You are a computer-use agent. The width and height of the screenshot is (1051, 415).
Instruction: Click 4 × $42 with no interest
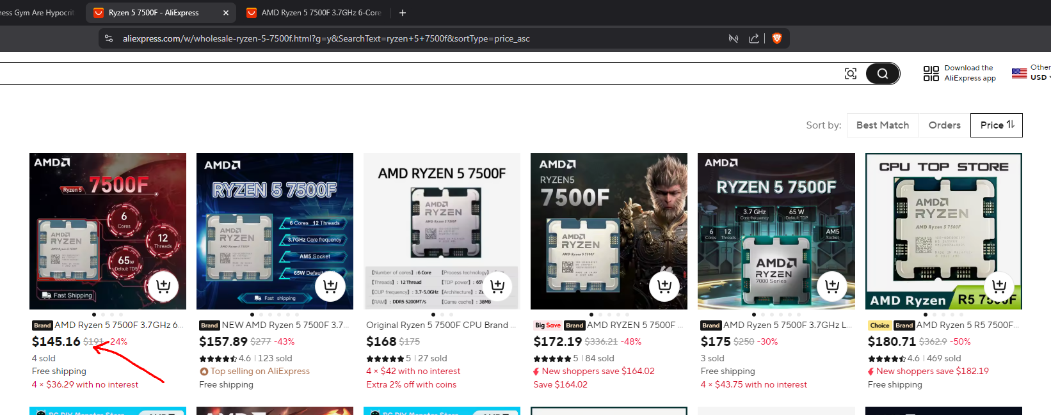[413, 372]
